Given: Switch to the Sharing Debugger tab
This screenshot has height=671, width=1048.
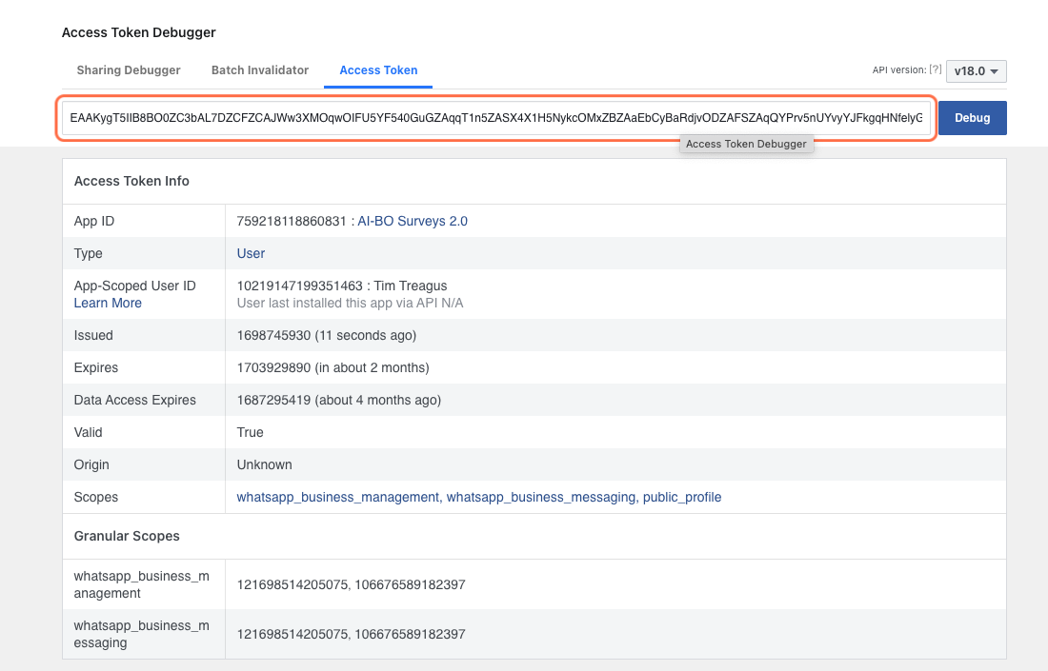Looking at the screenshot, I should point(128,69).
